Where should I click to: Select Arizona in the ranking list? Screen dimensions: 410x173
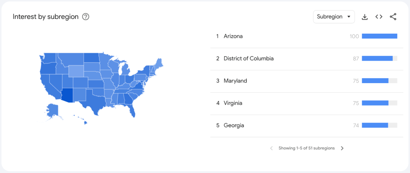233,36
